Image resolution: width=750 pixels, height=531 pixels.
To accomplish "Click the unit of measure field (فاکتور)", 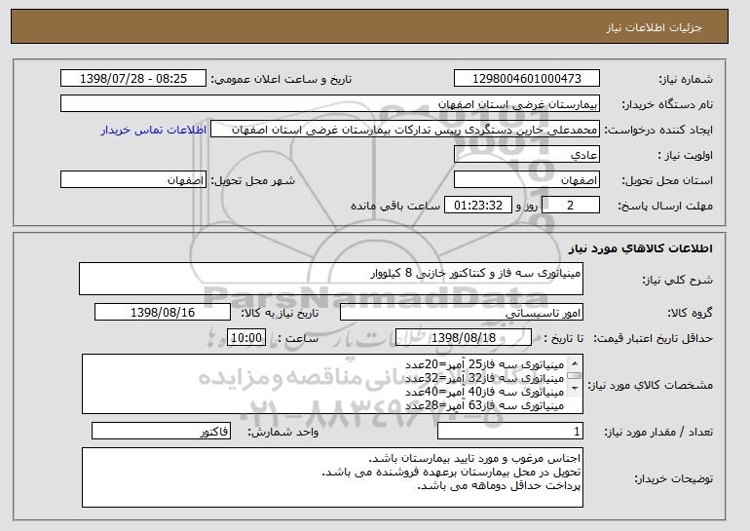I will [161, 431].
